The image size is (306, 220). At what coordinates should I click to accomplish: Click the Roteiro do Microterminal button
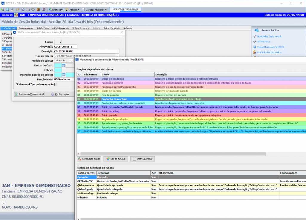(29, 94)
